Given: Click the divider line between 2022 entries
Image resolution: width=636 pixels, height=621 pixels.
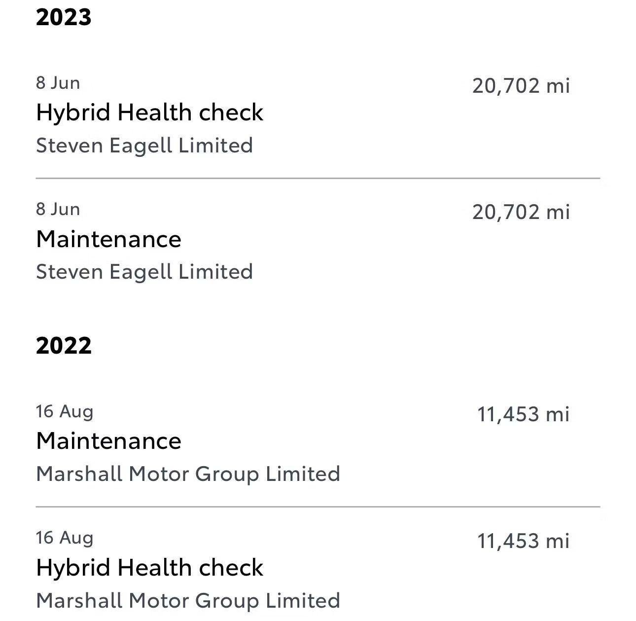Looking at the screenshot, I should coord(318,507).
